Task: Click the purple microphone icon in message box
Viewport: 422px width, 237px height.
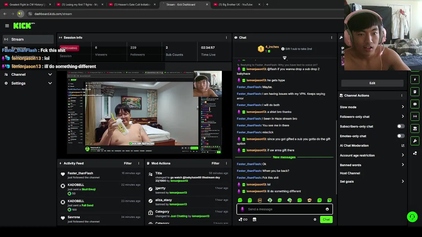Action: [242, 209]
